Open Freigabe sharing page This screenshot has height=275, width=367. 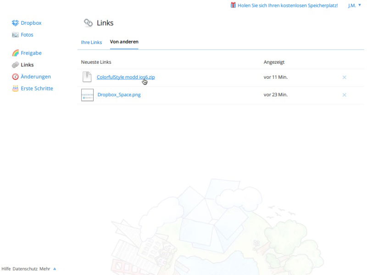click(31, 53)
